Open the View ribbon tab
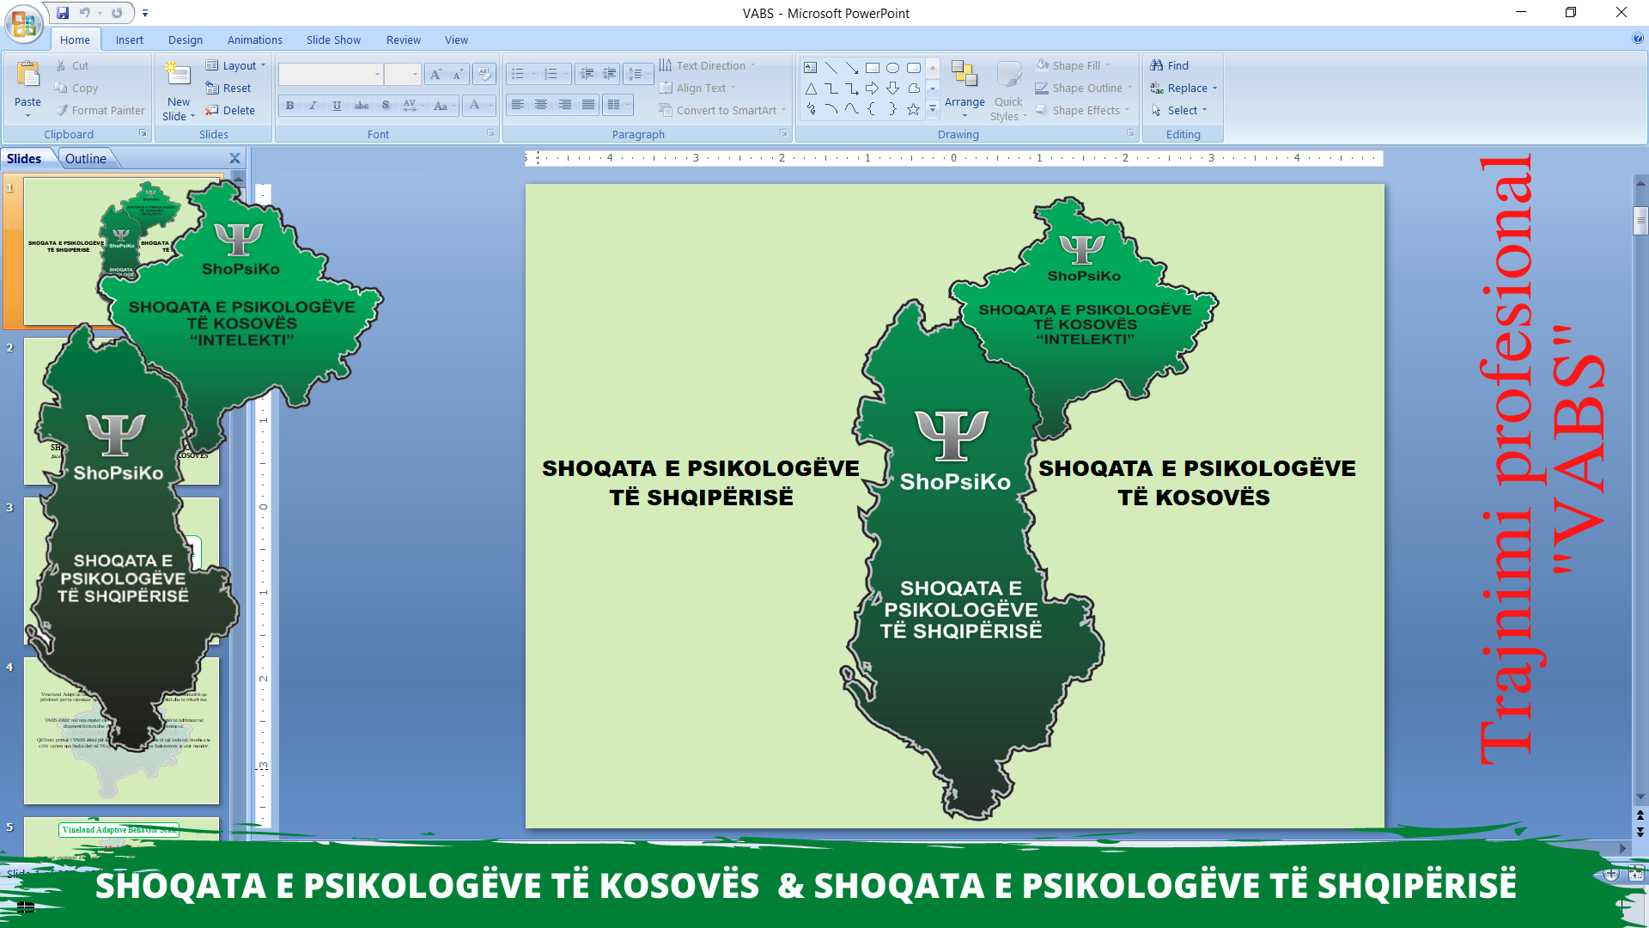Screen dimensions: 1649x928 tap(456, 40)
